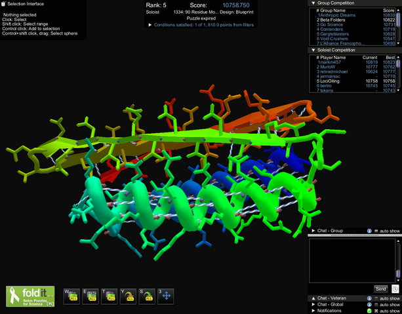Image resolution: width=402 pixels, height=314 pixels.
Task: Click the clock icon beside Send
Action: point(395,289)
